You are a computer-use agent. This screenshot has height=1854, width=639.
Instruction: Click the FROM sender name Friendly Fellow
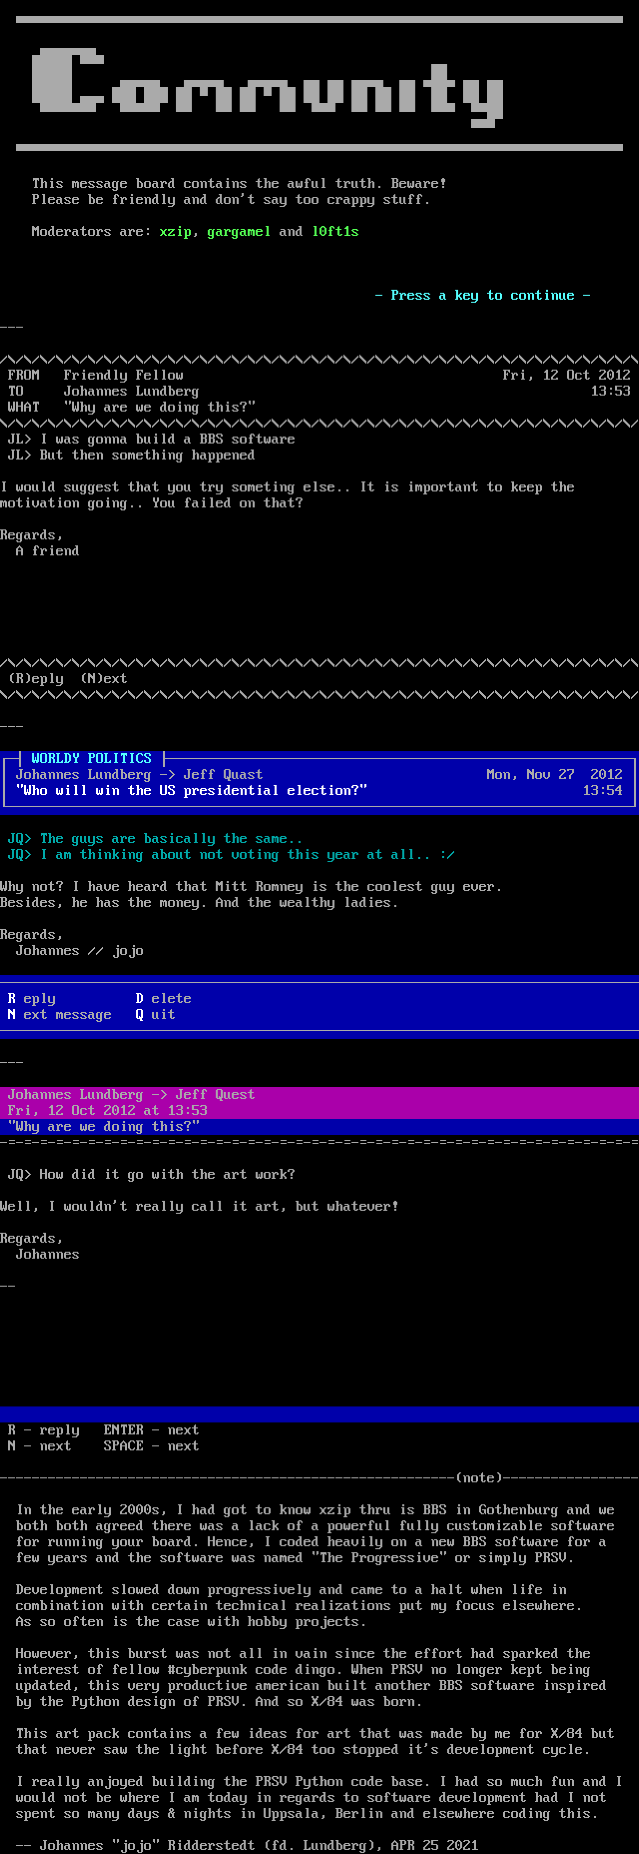pos(123,375)
